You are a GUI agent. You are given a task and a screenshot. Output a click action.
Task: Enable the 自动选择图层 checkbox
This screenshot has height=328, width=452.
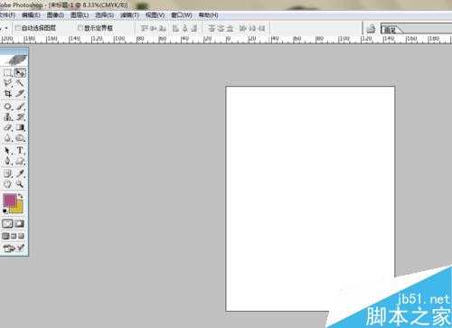[x=18, y=28]
